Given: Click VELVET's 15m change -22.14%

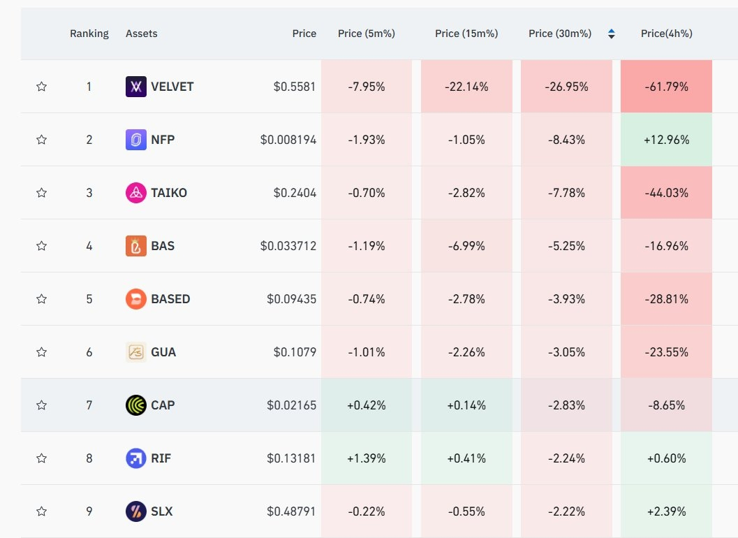Looking at the screenshot, I should (466, 87).
